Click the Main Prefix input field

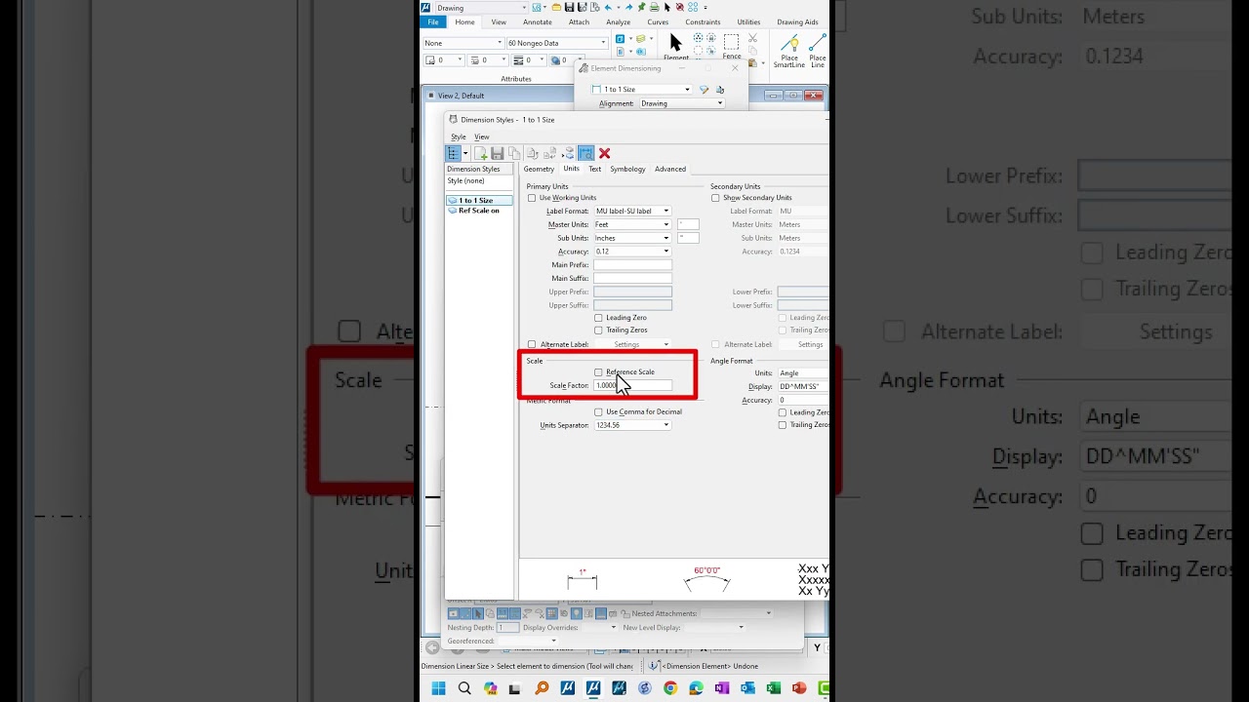[632, 265]
